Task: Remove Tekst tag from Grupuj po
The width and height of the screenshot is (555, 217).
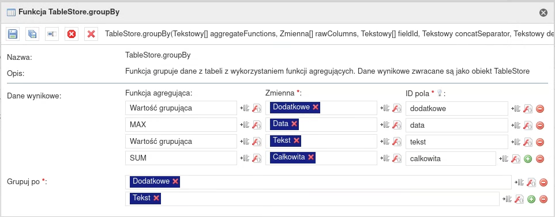Action: click(156, 198)
